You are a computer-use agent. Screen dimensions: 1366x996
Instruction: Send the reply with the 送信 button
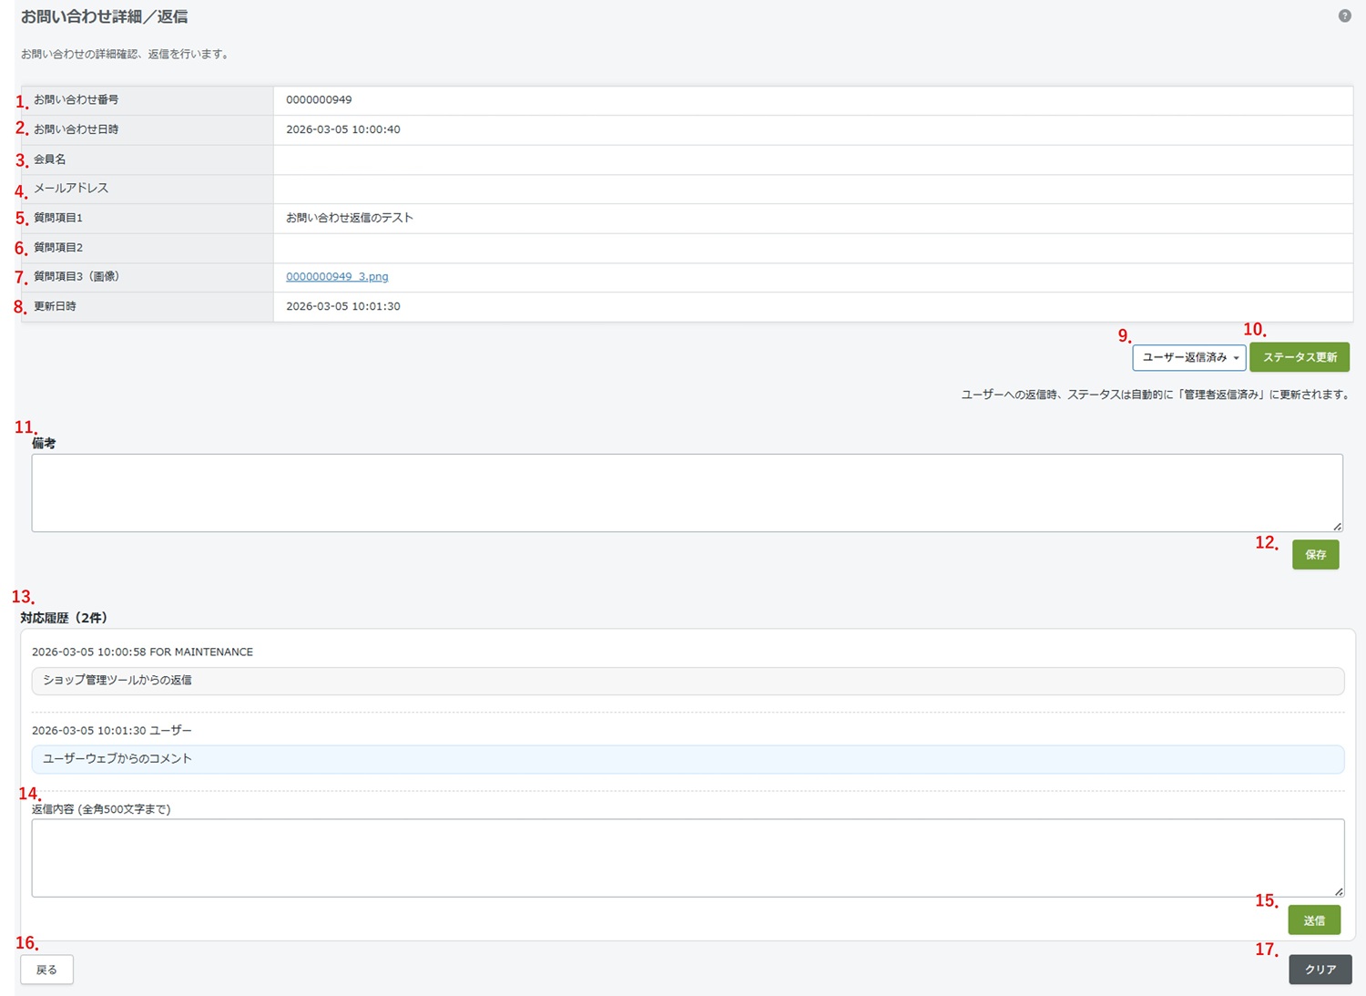(x=1313, y=920)
